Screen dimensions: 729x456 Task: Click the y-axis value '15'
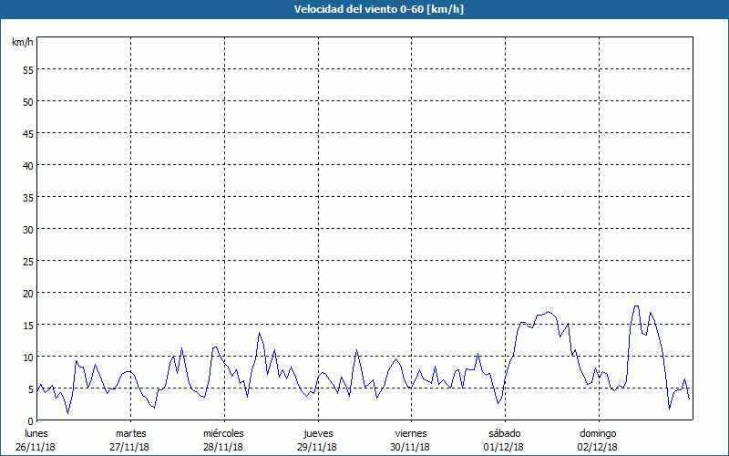28,326
